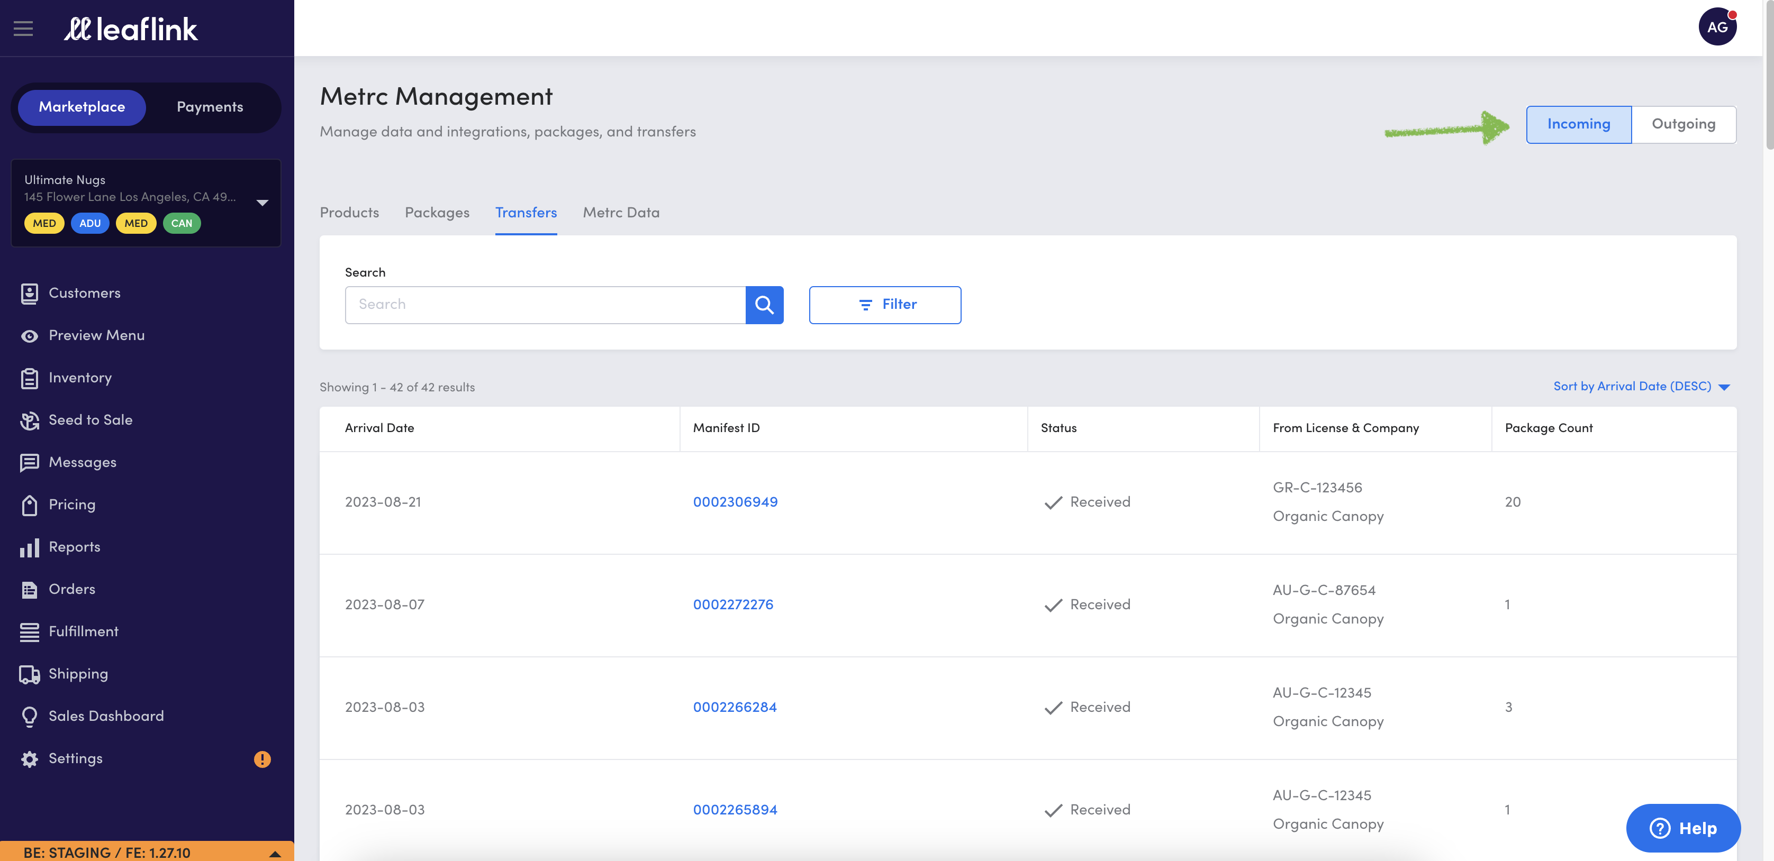Open manifest 0002306949
Viewport: 1774px width, 861px height.
pyautogui.click(x=735, y=502)
